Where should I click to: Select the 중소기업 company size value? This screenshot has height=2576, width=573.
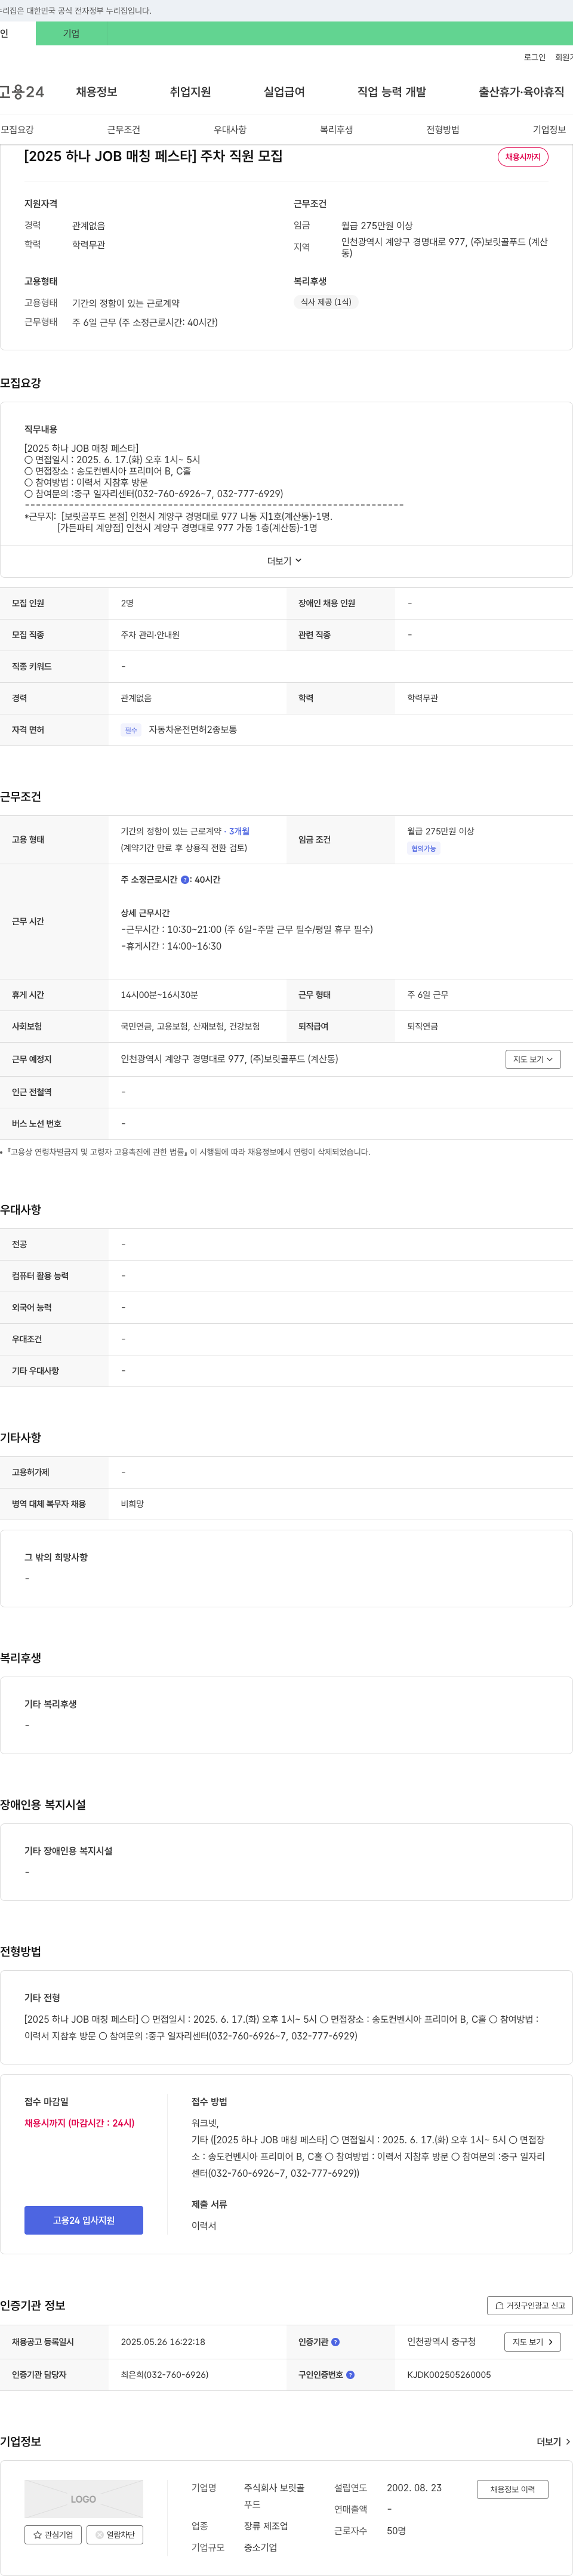tap(261, 2548)
